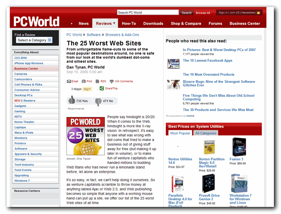This screenshot has width=281, height=214.
Task: Click the Sign in link
Action: coord(223,13)
